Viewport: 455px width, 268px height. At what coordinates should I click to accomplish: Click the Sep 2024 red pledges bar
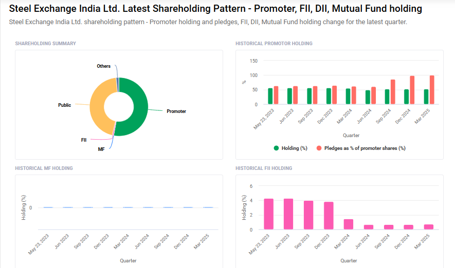coord(393,92)
